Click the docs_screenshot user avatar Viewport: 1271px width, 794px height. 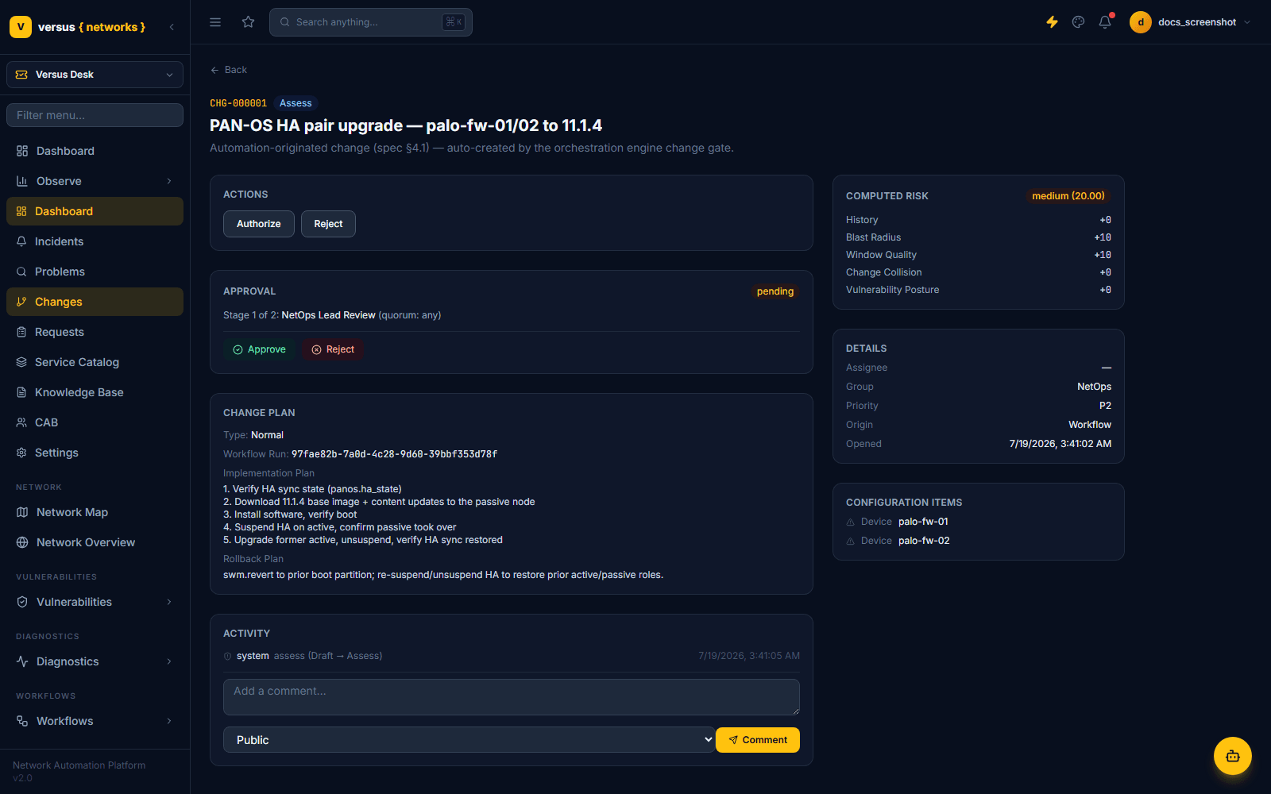coord(1141,22)
